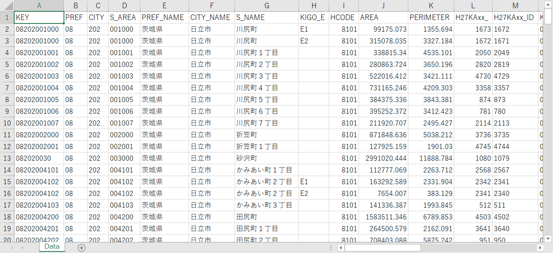Select the 砂沢町 cell
This screenshot has height=253, width=553.
point(266,158)
